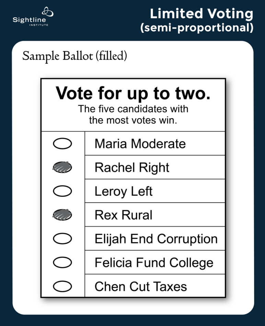
Task: Click 'The five candidates with the most votes win' text
Action: (133, 115)
